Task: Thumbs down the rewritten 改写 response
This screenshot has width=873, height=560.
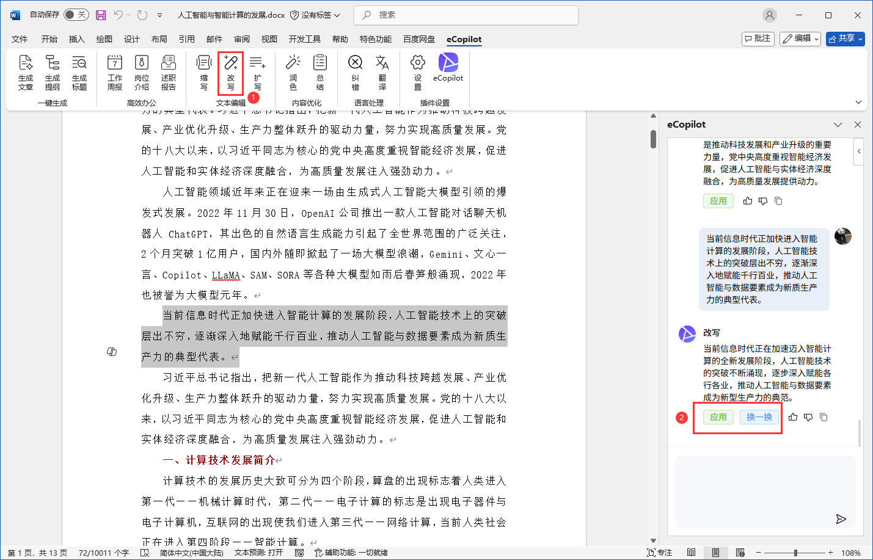Action: [808, 417]
